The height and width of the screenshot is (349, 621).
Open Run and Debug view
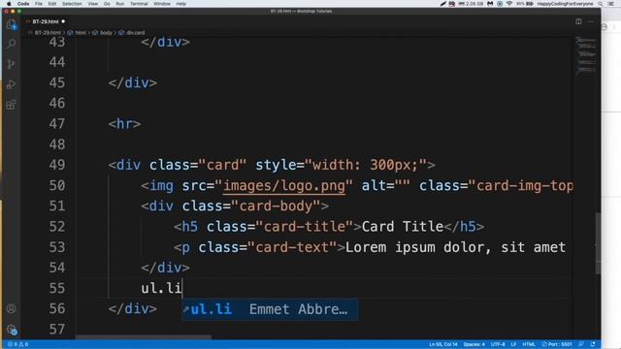(x=11, y=84)
